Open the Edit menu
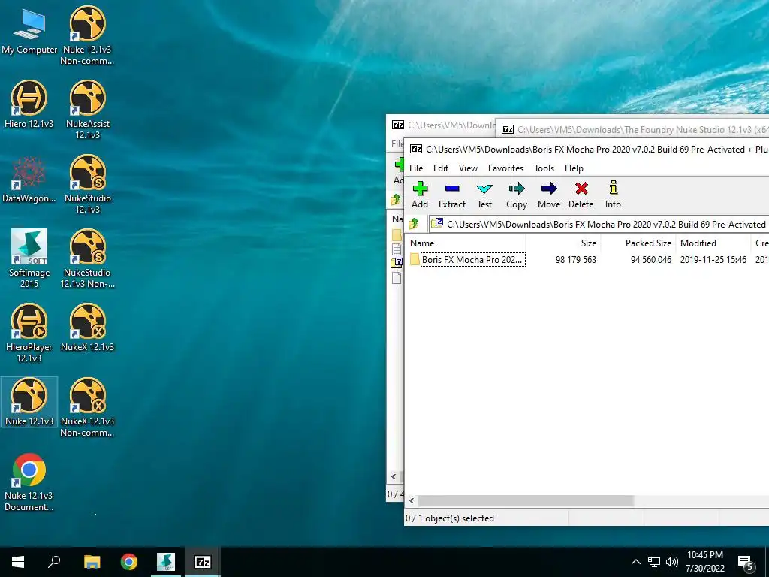Image resolution: width=769 pixels, height=577 pixels. (x=440, y=168)
